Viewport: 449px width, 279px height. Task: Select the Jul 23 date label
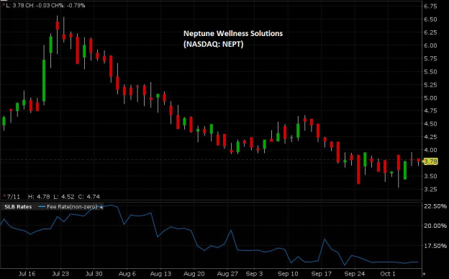pos(60,273)
